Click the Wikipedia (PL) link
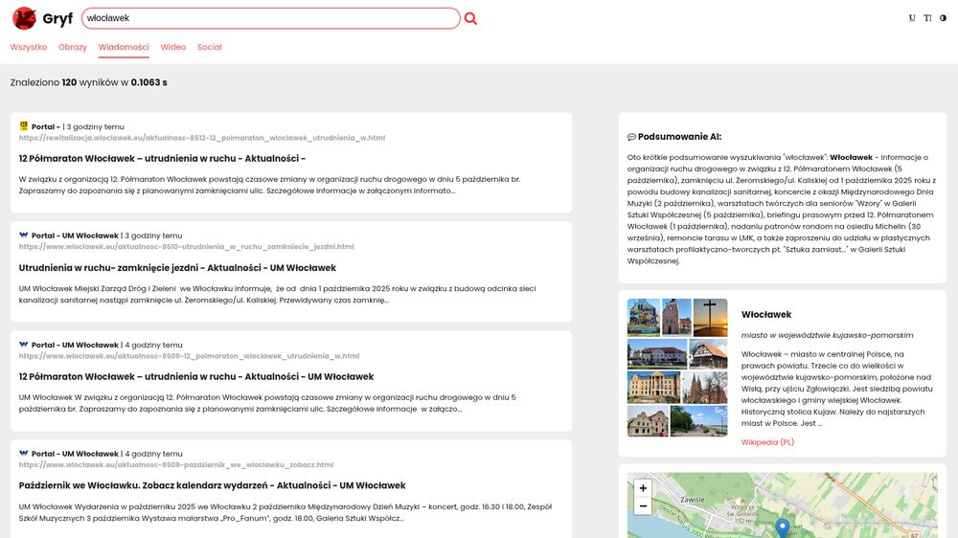 coord(767,442)
